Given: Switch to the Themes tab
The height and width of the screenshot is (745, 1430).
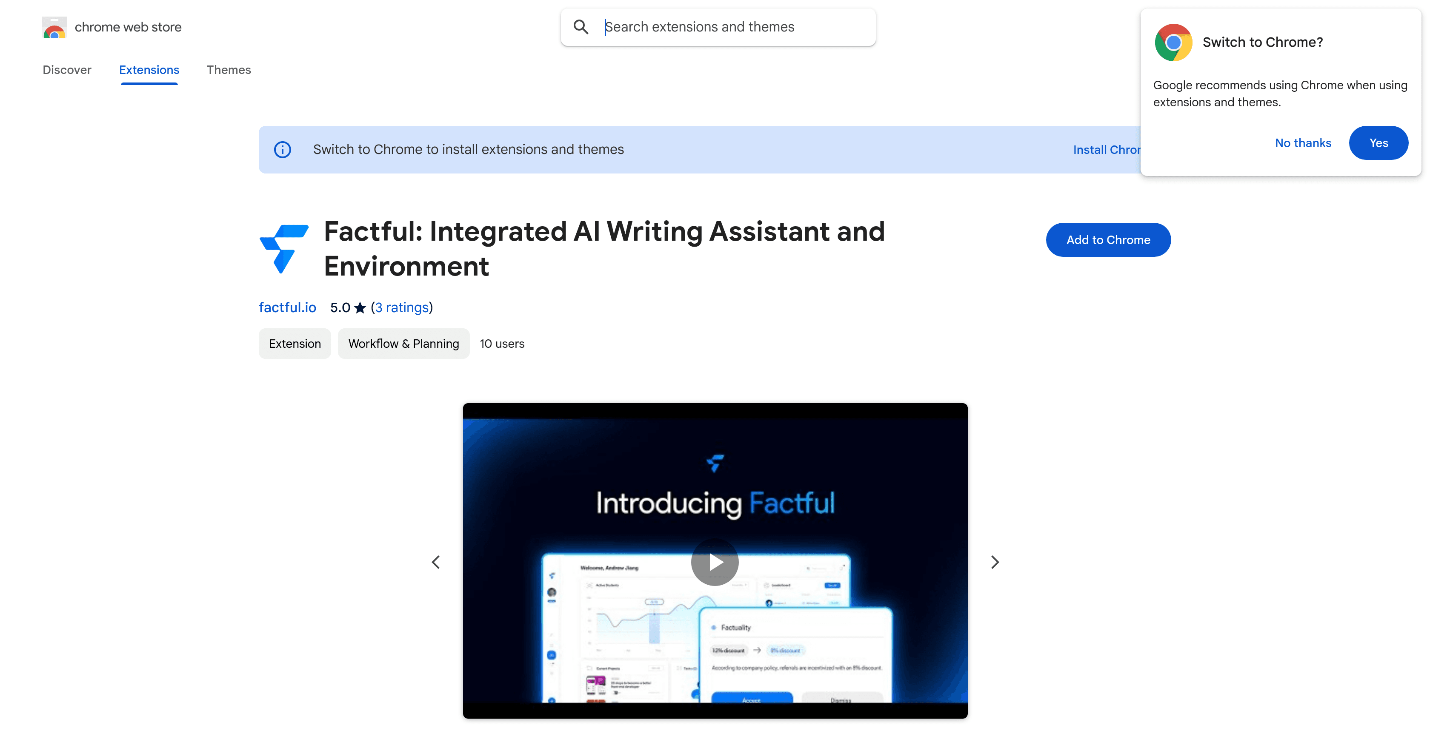Looking at the screenshot, I should click(229, 70).
